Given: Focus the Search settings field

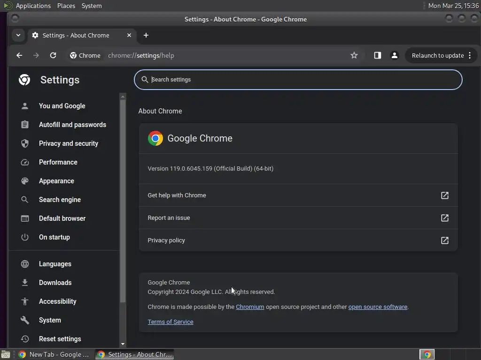Looking at the screenshot, I should (x=298, y=80).
